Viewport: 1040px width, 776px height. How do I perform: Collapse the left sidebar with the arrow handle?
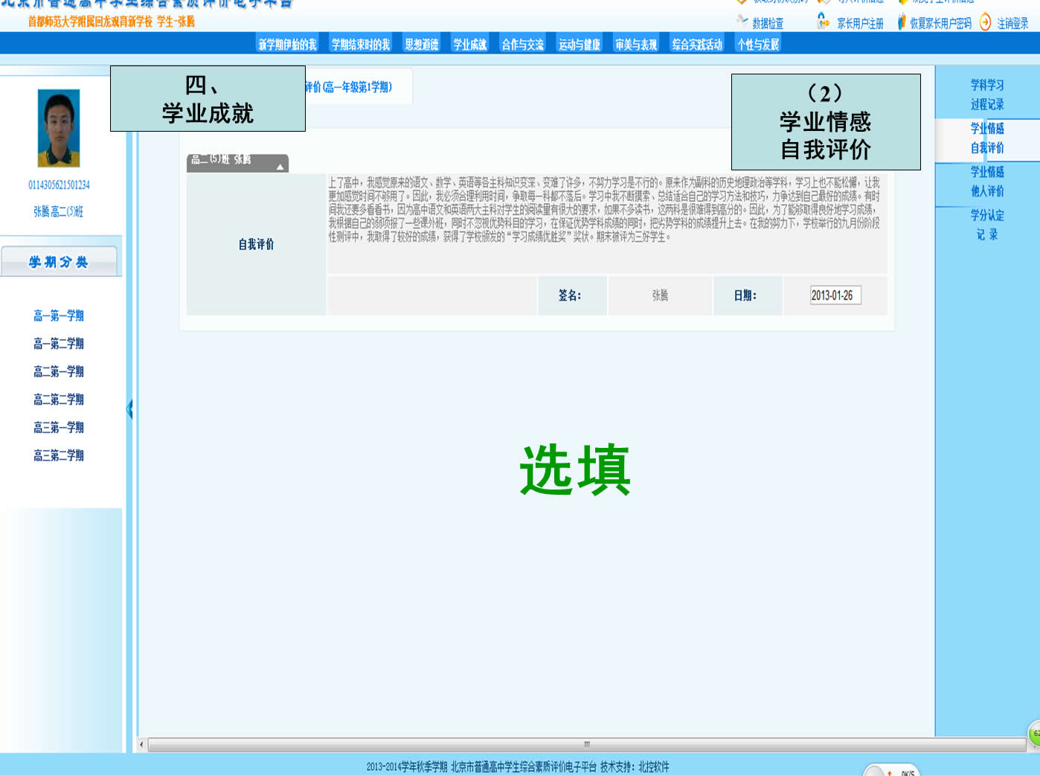click(x=129, y=408)
